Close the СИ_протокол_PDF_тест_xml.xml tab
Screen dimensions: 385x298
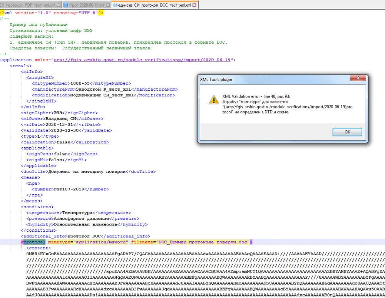[58, 5]
